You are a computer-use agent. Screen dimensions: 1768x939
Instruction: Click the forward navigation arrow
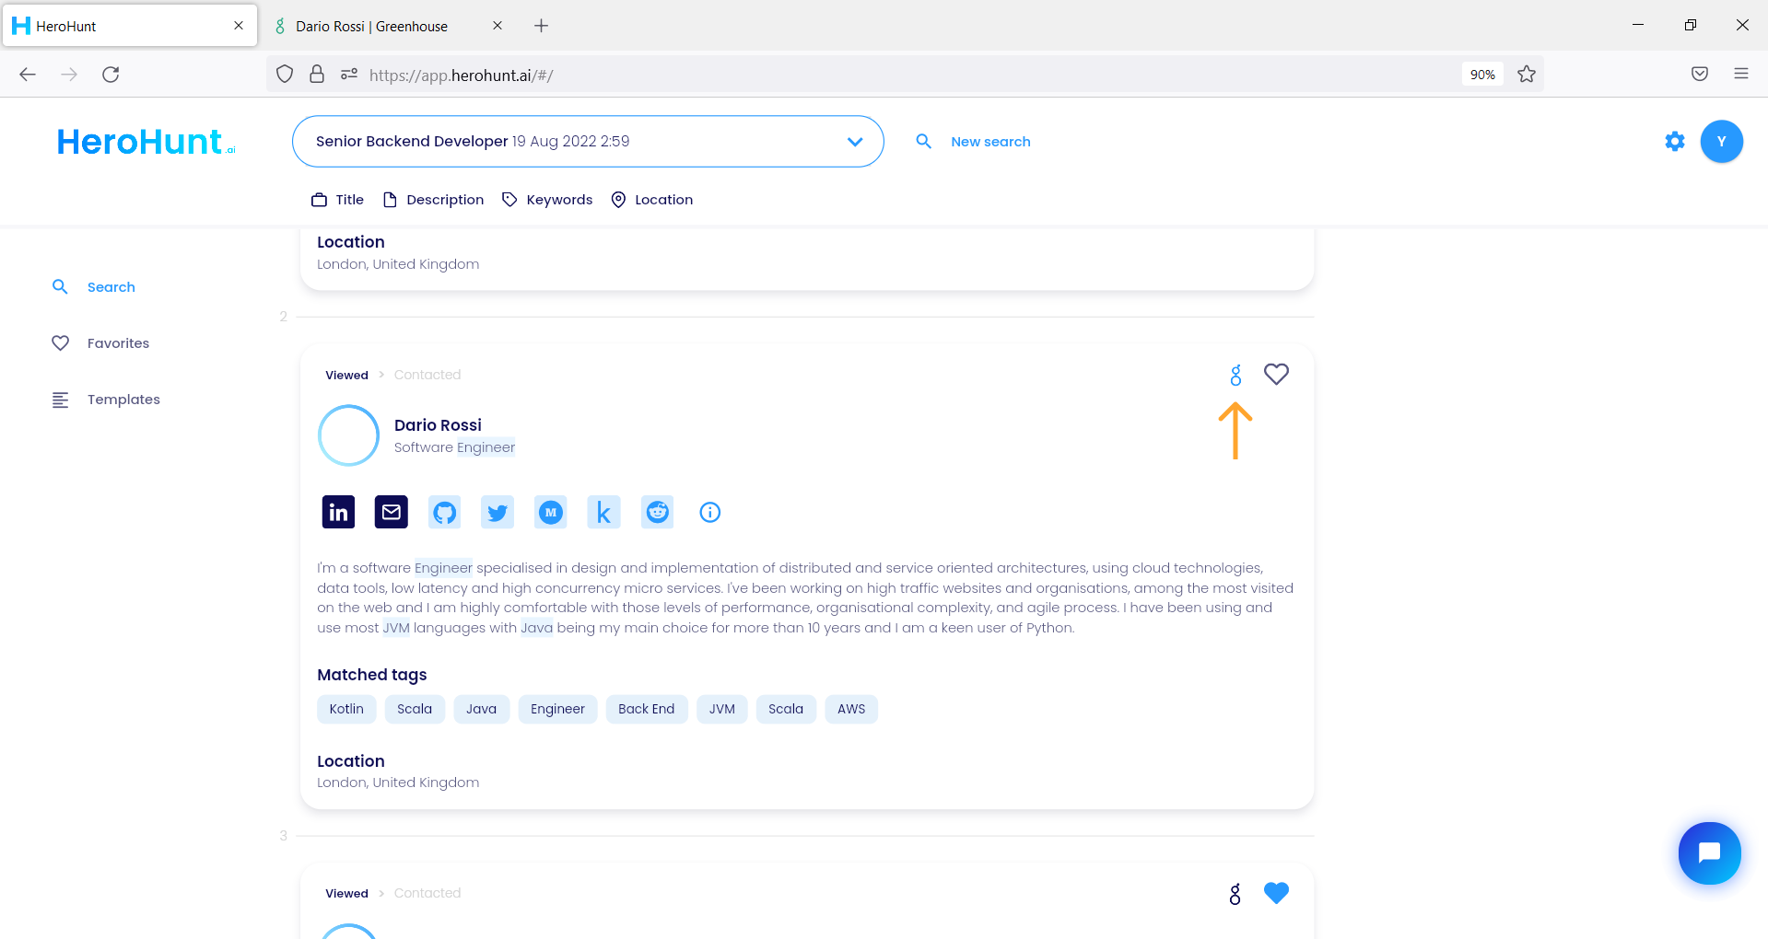[x=69, y=75]
